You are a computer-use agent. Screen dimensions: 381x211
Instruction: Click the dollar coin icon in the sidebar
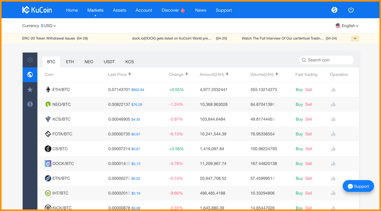tap(30, 104)
